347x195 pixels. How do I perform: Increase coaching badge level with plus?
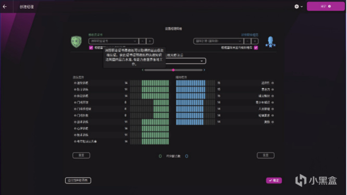pyautogui.click(x=150, y=41)
